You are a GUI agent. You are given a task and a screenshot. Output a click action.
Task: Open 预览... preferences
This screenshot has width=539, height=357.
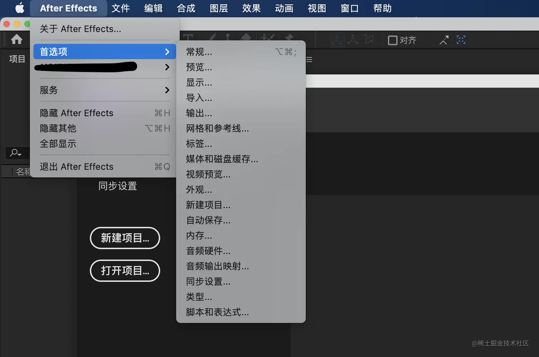[x=241, y=67]
